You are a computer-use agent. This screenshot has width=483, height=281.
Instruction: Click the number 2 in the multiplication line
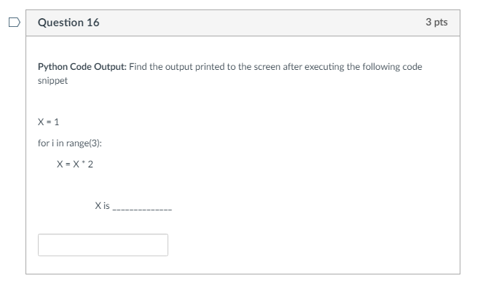tap(90, 164)
